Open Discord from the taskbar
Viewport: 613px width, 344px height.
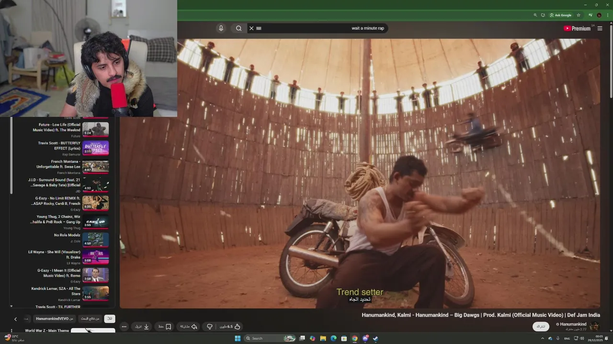(365, 338)
